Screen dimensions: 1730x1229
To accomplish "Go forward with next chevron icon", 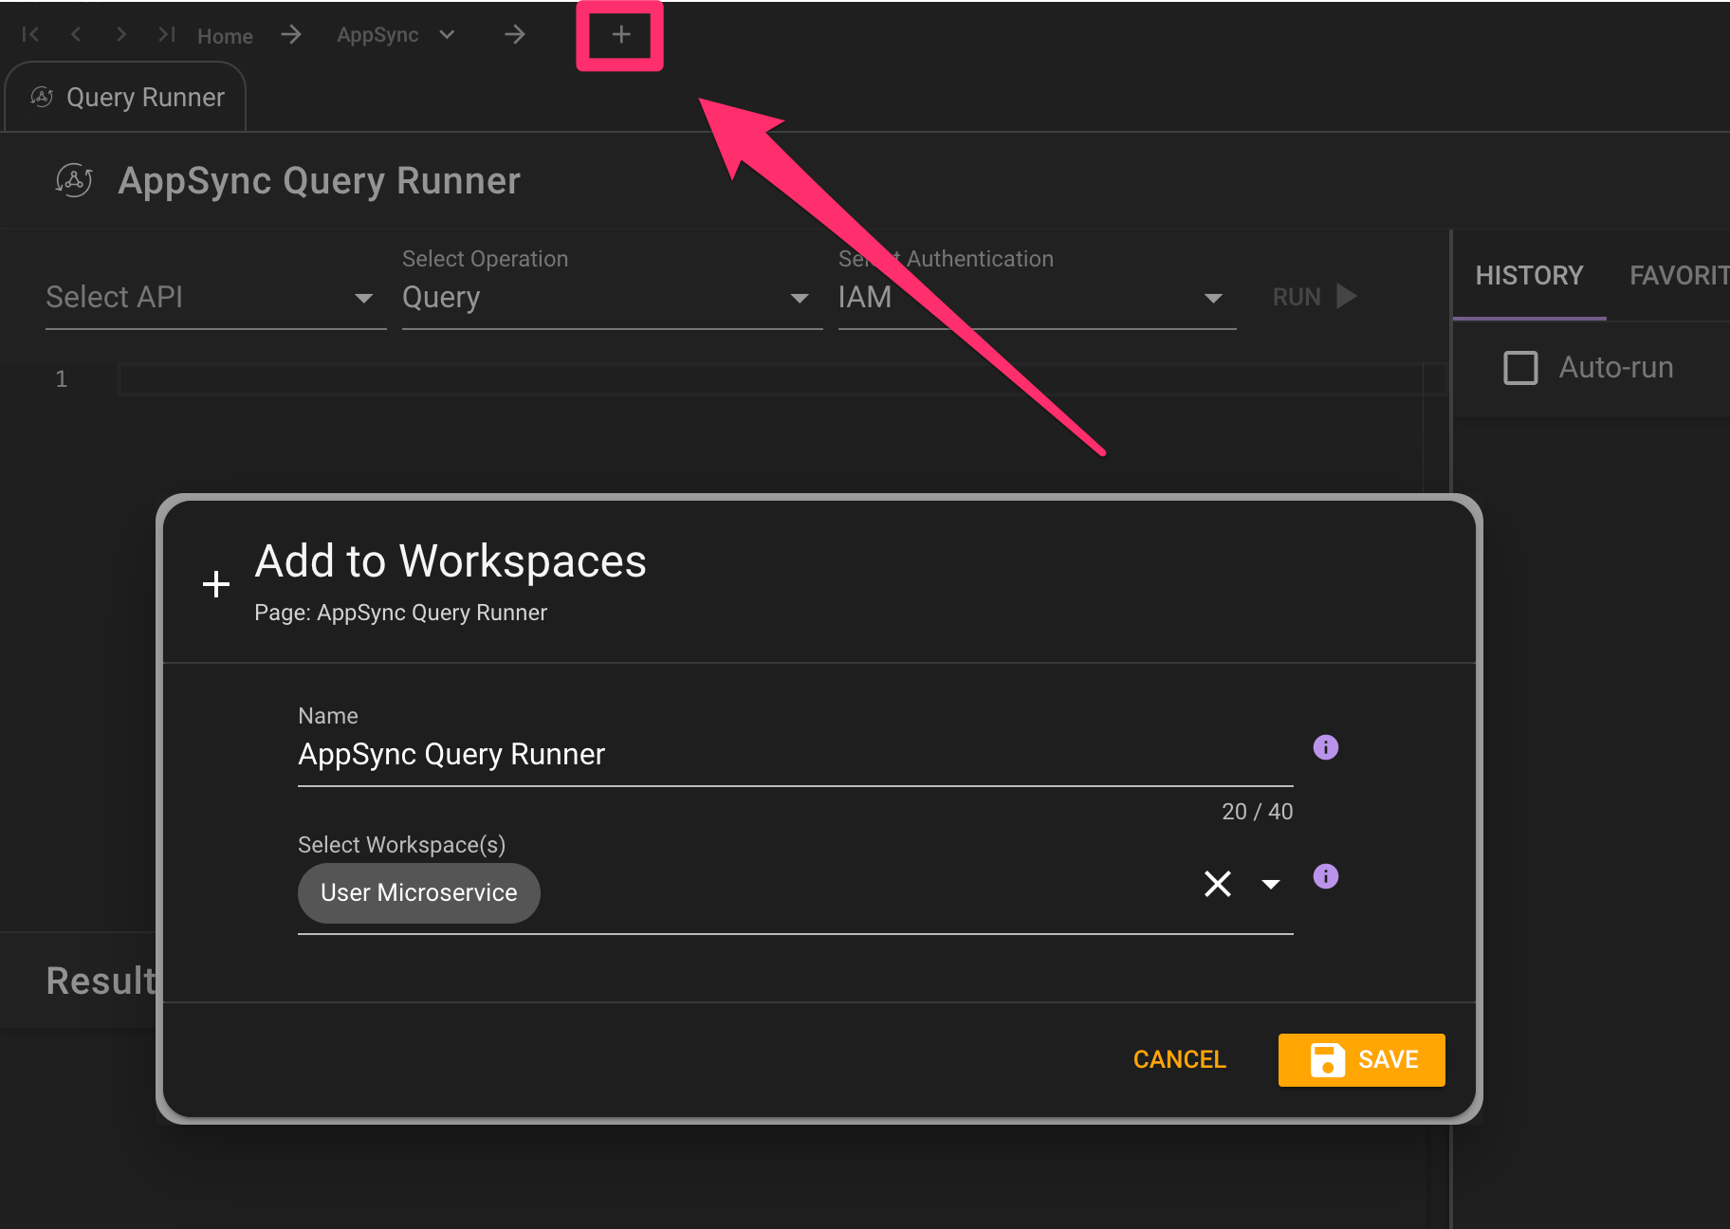I will coord(120,35).
